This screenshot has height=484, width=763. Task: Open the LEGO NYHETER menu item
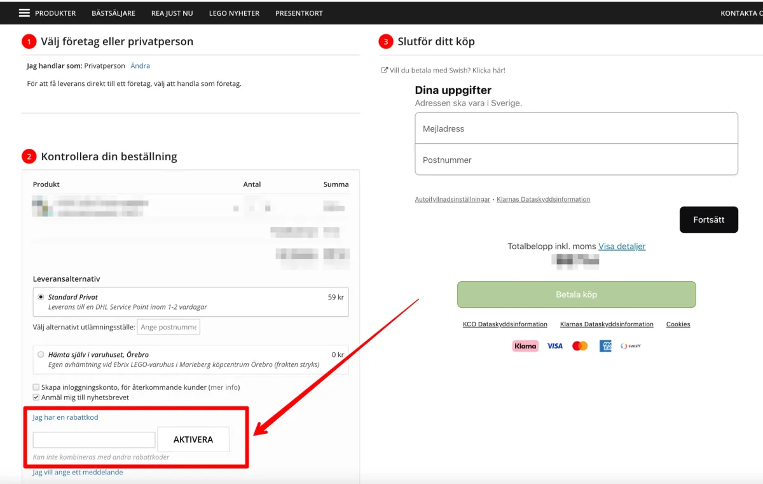pos(234,13)
